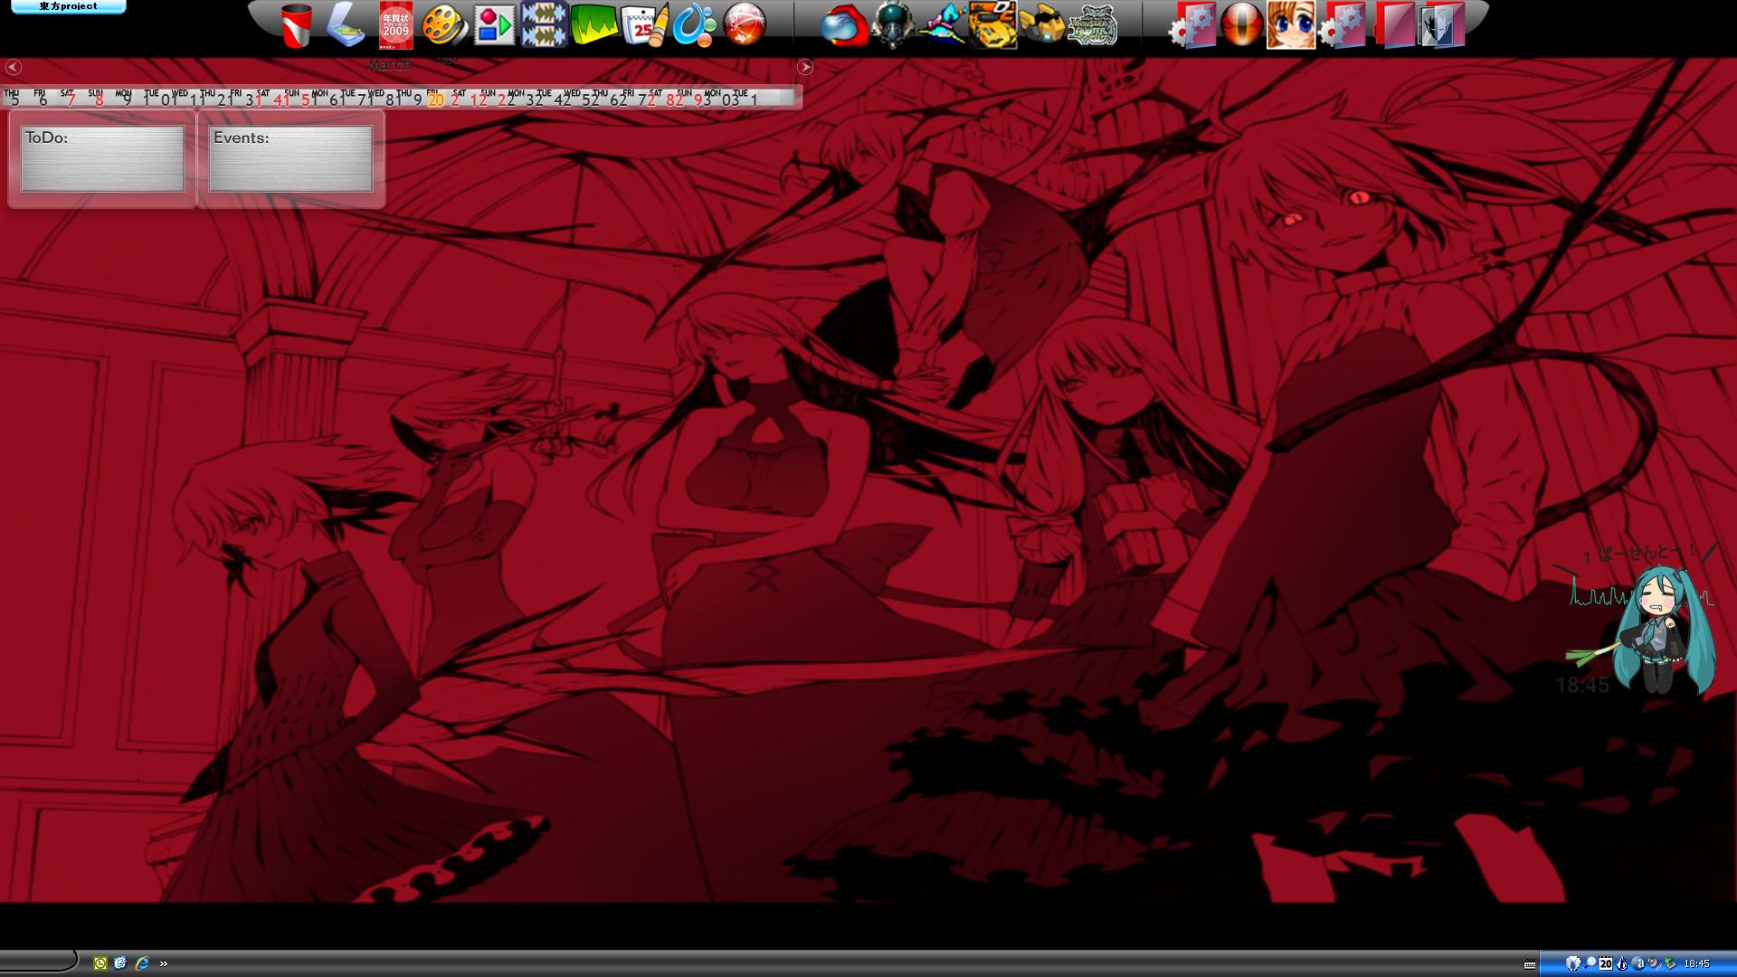Open the anime girl face dock icon
The height and width of the screenshot is (977, 1737).
[x=1291, y=25]
